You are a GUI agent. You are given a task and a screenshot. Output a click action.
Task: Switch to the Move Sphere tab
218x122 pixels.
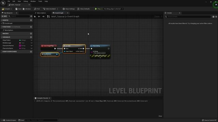tap(41, 13)
